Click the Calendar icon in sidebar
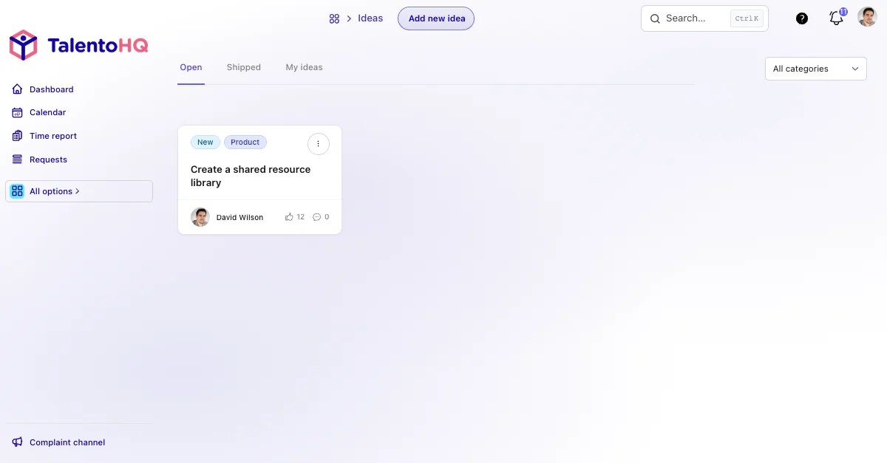This screenshot has height=463, width=887. 18,112
